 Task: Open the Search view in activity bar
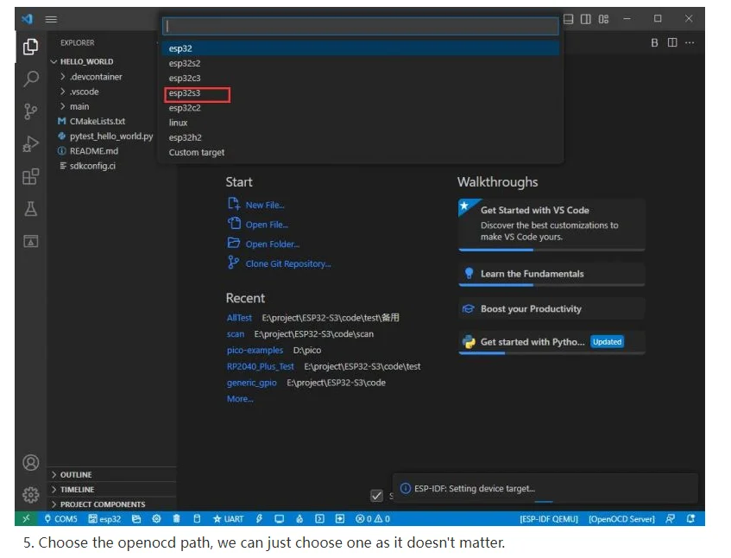pyautogui.click(x=31, y=79)
